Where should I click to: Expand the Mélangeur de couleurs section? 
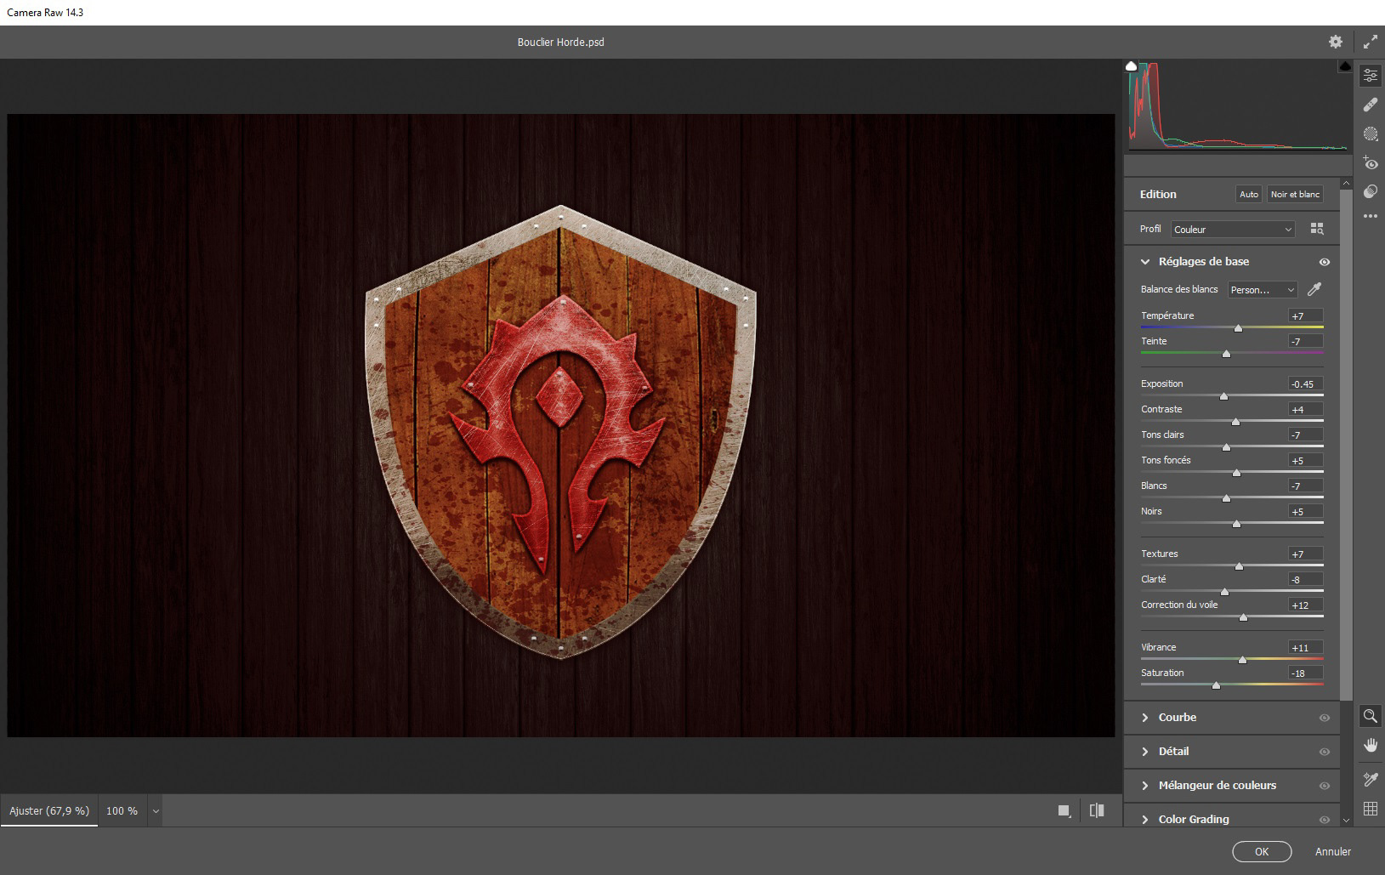[x=1145, y=786]
